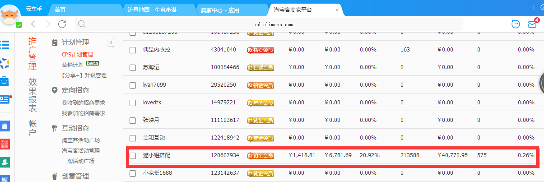Collapse the side navigation panel arrow
This screenshot has width=544, height=182.
(x=111, y=42)
